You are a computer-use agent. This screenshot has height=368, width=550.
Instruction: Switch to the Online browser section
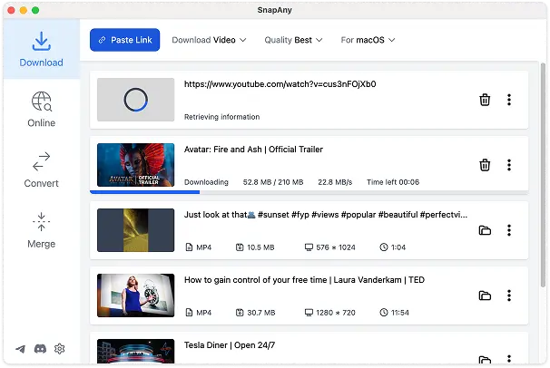pos(42,110)
